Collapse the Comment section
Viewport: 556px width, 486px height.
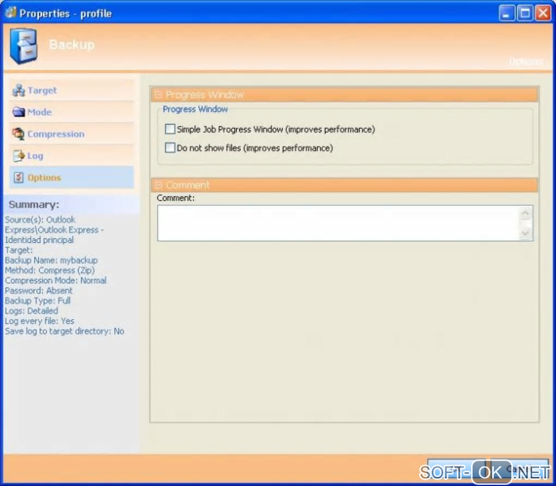point(158,185)
